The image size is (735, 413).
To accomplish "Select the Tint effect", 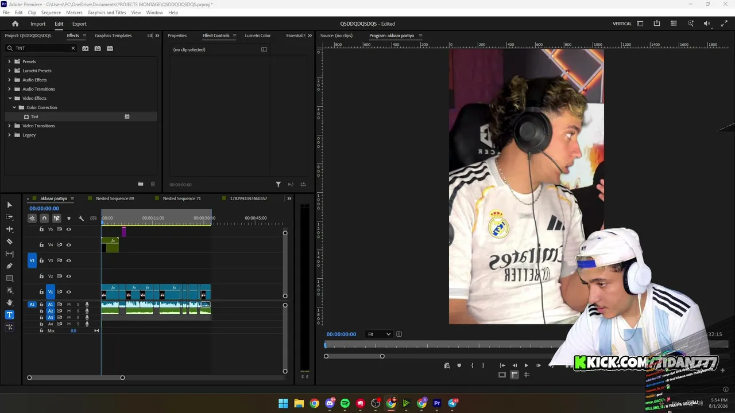I will point(34,116).
